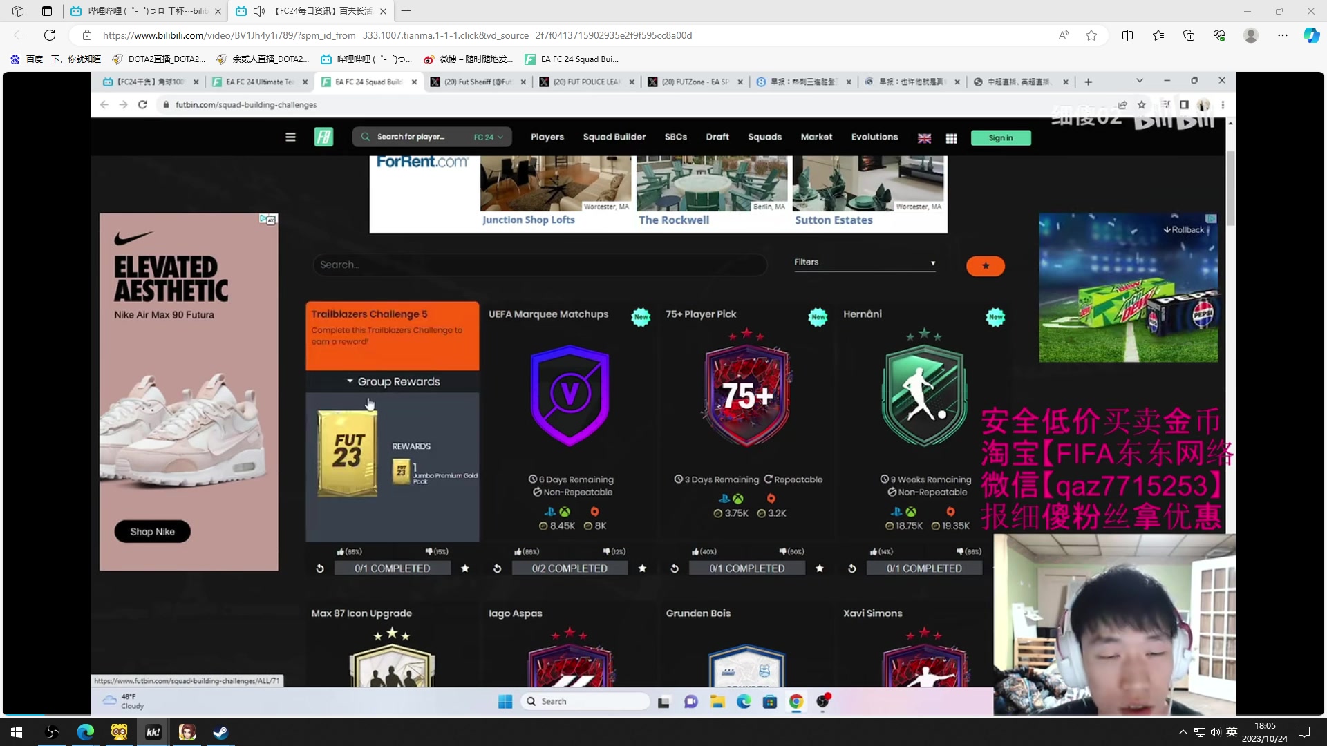Click the green Futbin logo
1327x746 pixels.
[323, 137]
